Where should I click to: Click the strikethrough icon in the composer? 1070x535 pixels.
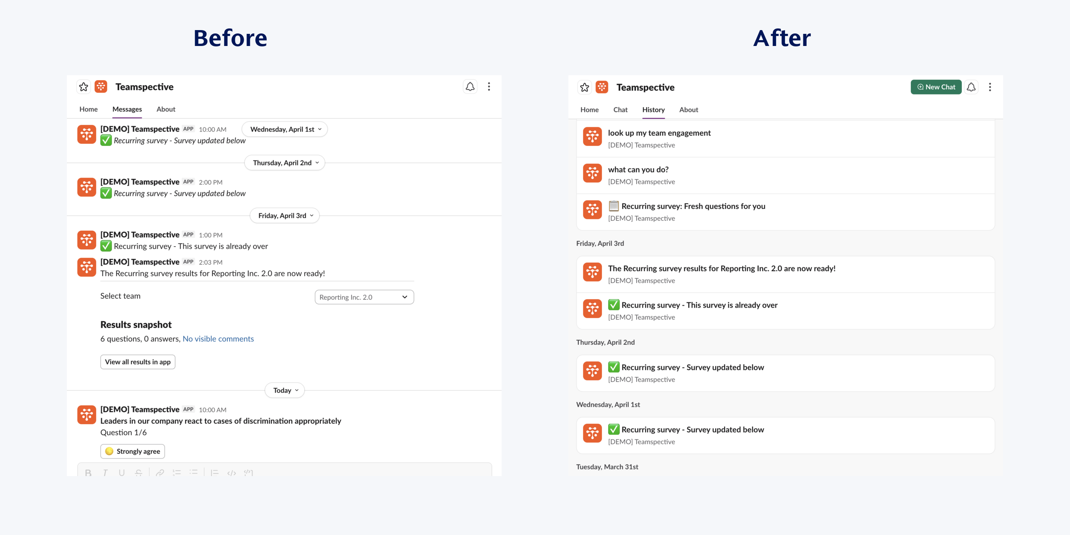tap(138, 472)
